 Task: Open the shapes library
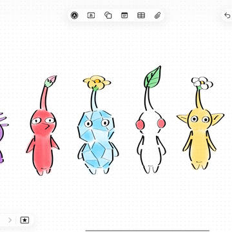pos(108,15)
